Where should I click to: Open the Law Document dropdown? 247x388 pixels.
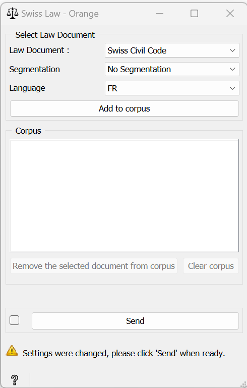(x=172, y=50)
